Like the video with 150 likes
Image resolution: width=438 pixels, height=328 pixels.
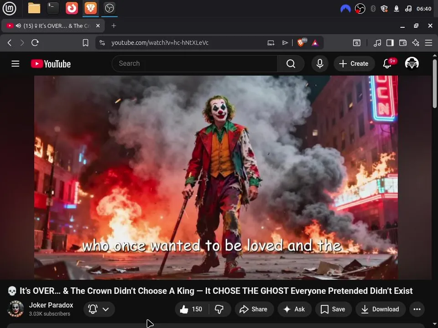192,309
